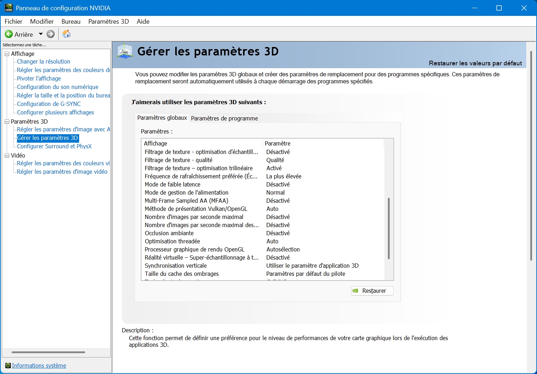Select Changer la résolution task

tap(43, 61)
